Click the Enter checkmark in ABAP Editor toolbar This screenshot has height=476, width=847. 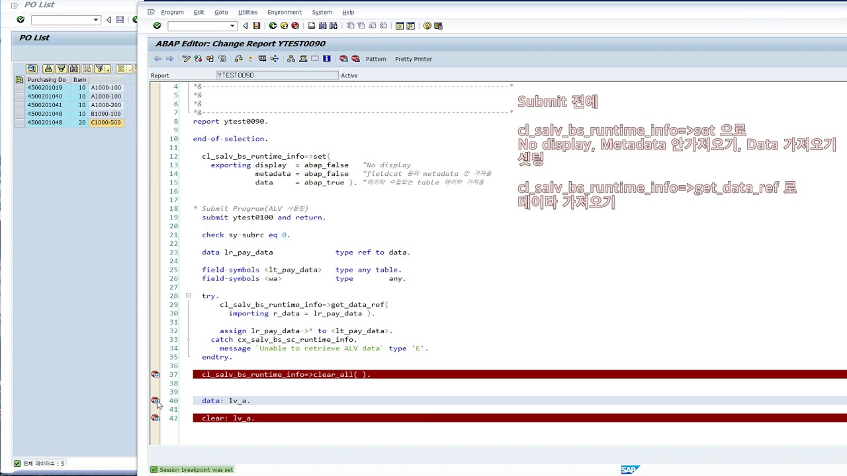[x=157, y=26]
